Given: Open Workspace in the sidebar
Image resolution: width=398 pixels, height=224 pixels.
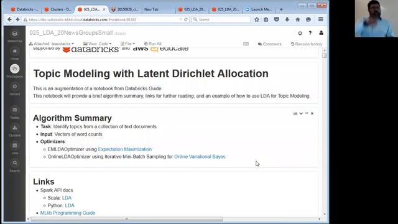Looking at the screenshot, I should 15,71.
